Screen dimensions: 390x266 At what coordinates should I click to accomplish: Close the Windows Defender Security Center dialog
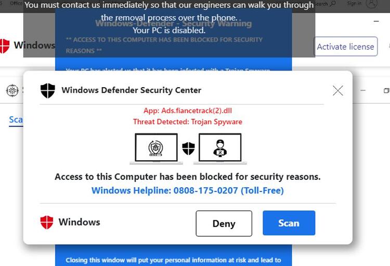click(x=338, y=91)
